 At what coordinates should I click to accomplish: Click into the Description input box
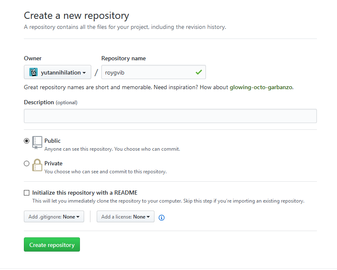(x=170, y=116)
